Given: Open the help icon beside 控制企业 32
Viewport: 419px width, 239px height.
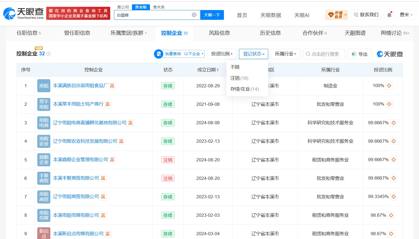Looking at the screenshot, I should (48, 54).
